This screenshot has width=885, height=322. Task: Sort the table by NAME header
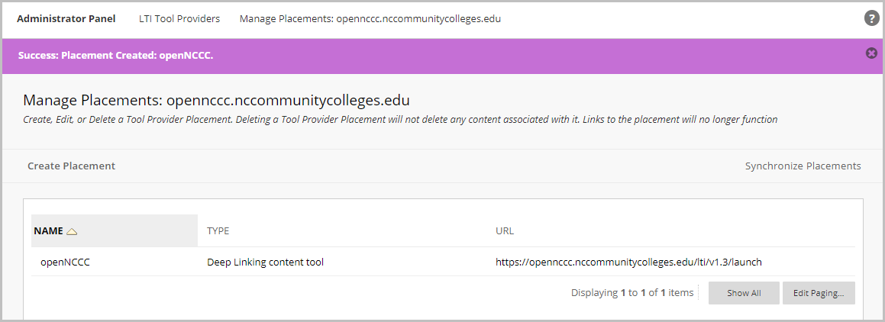click(x=49, y=230)
